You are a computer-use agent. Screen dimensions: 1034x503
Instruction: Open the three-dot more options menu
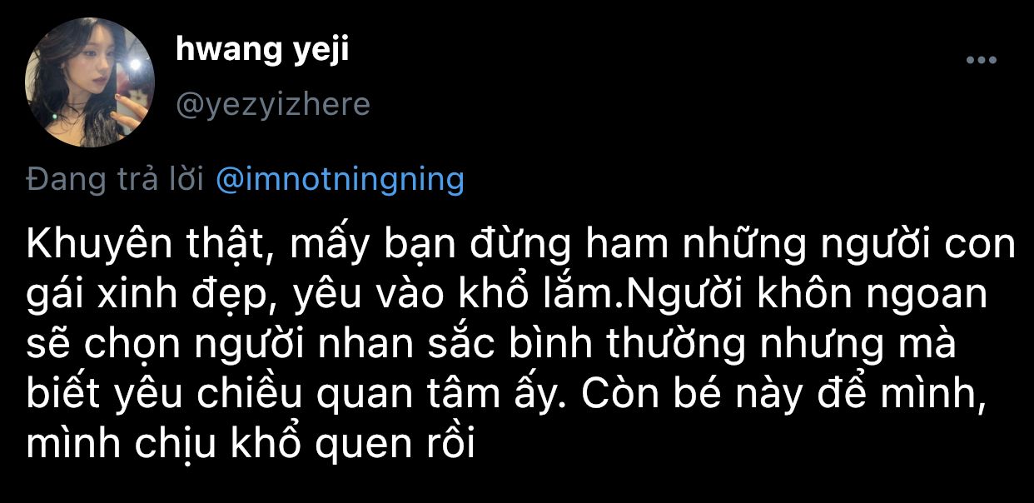981,60
